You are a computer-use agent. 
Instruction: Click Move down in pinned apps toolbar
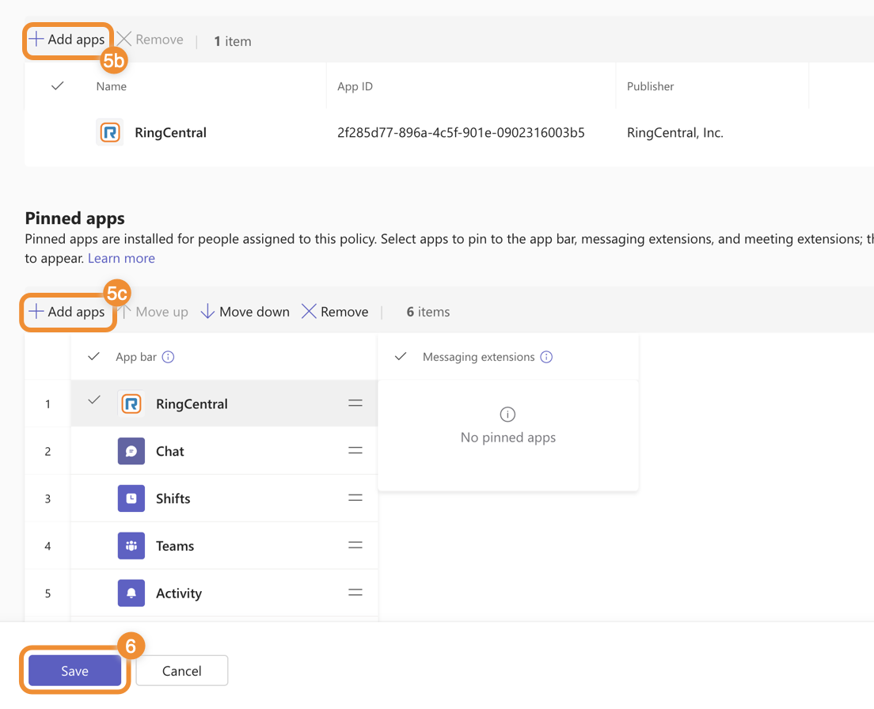245,312
